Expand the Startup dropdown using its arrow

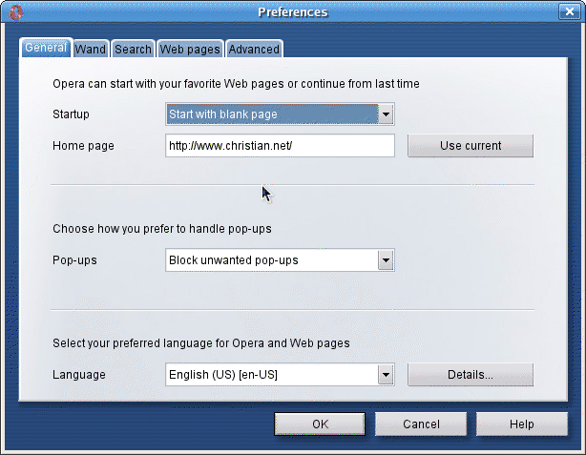(386, 114)
